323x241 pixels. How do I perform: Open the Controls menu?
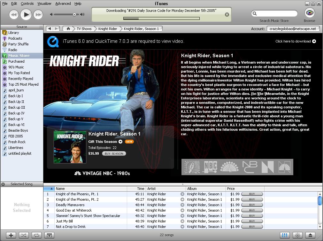click(x=27, y=4)
